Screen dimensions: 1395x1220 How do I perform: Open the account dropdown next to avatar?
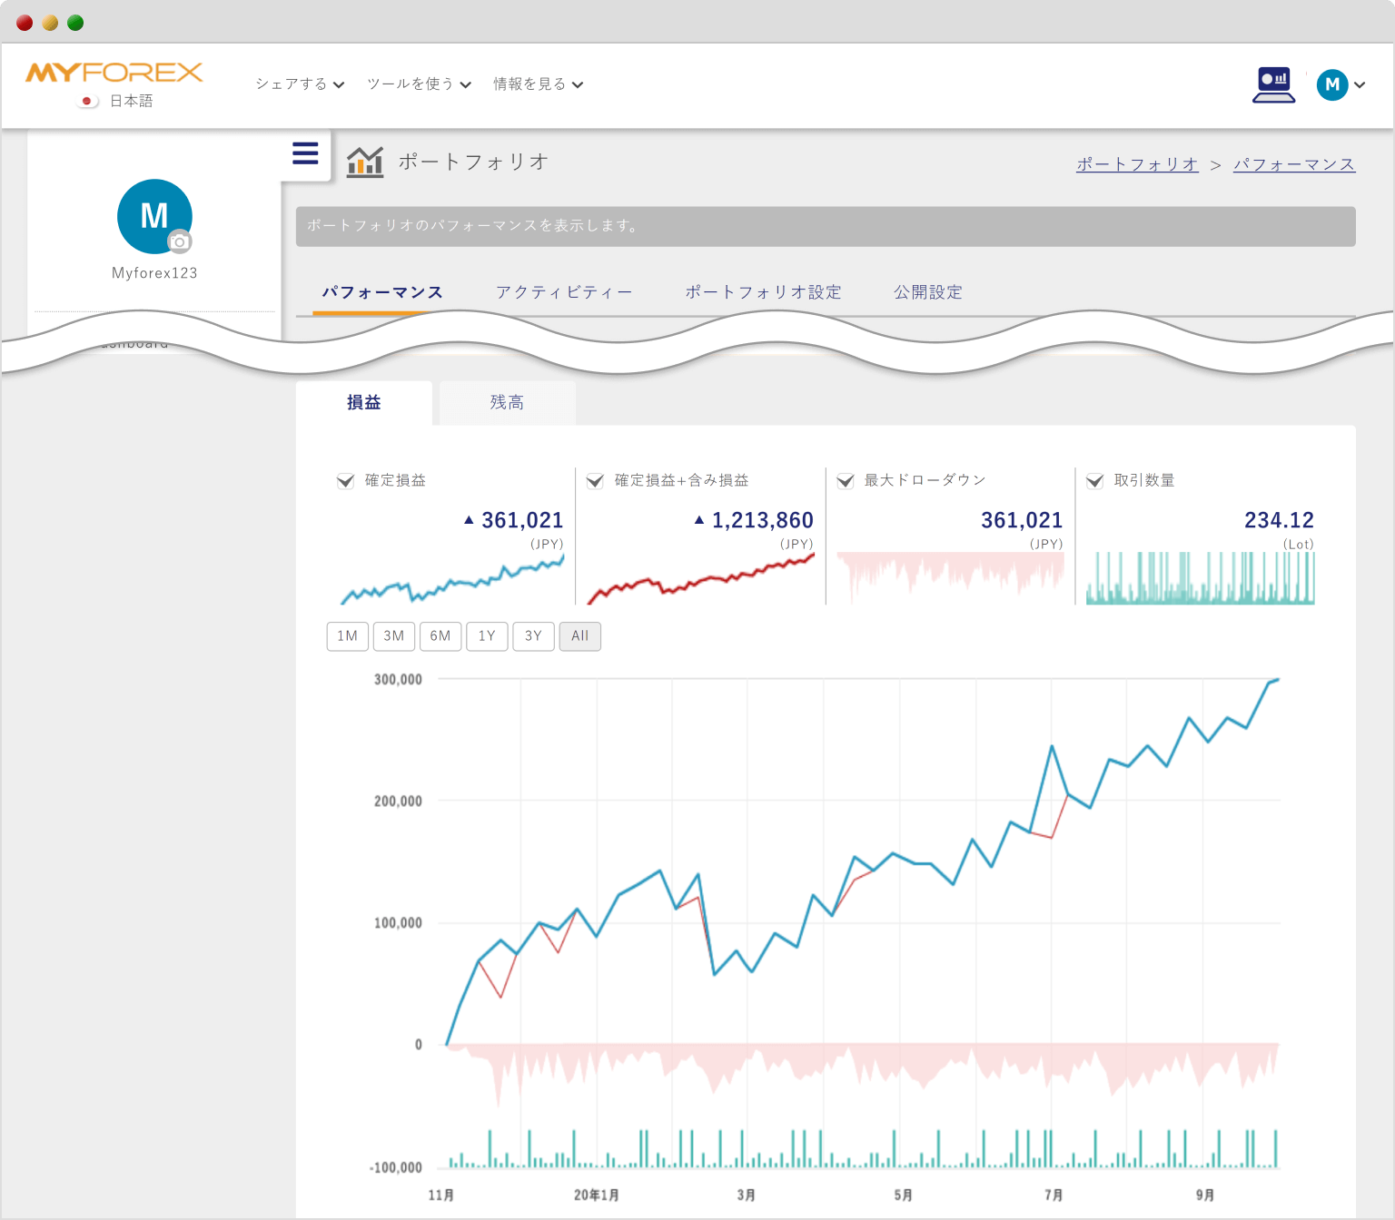coord(1360,84)
